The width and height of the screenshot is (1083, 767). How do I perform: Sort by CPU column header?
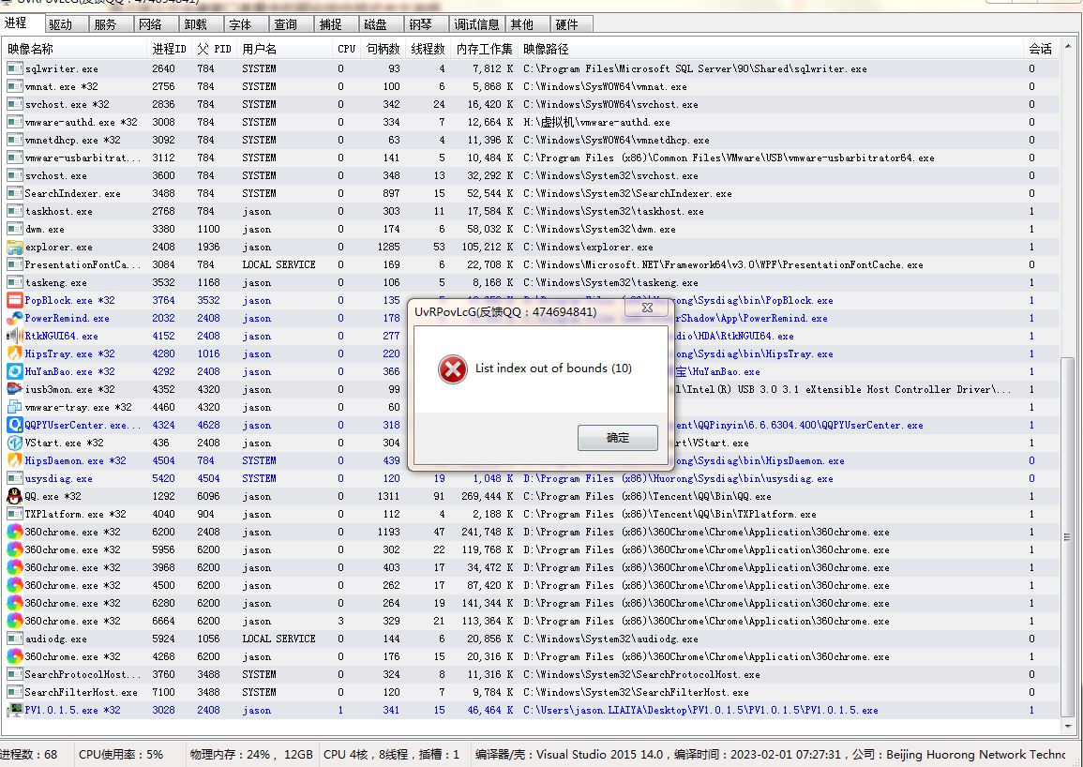346,49
